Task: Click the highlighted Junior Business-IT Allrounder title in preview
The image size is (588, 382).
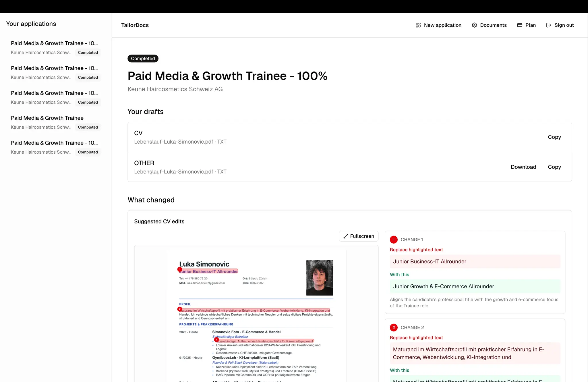Action: coord(209,271)
